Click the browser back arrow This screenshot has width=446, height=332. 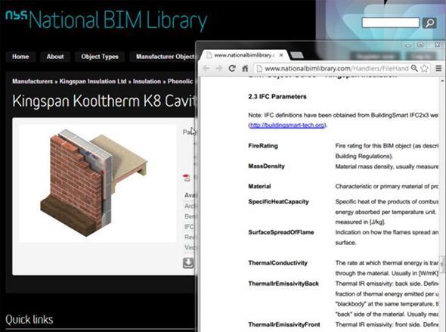click(206, 68)
